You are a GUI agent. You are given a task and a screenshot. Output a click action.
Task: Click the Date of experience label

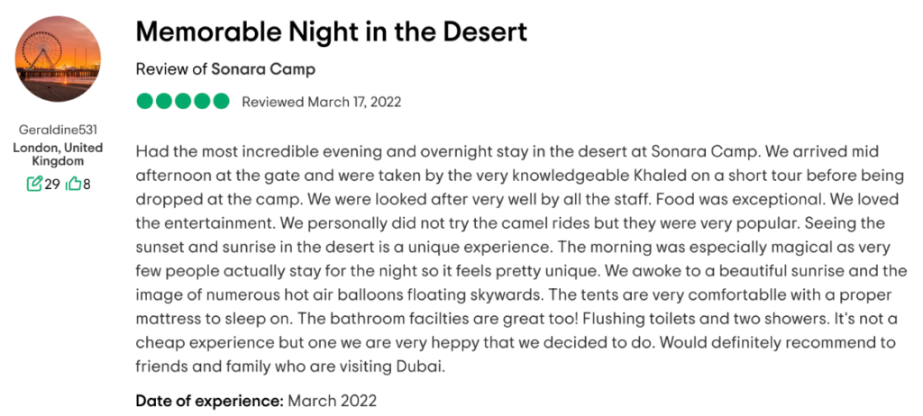210,402
